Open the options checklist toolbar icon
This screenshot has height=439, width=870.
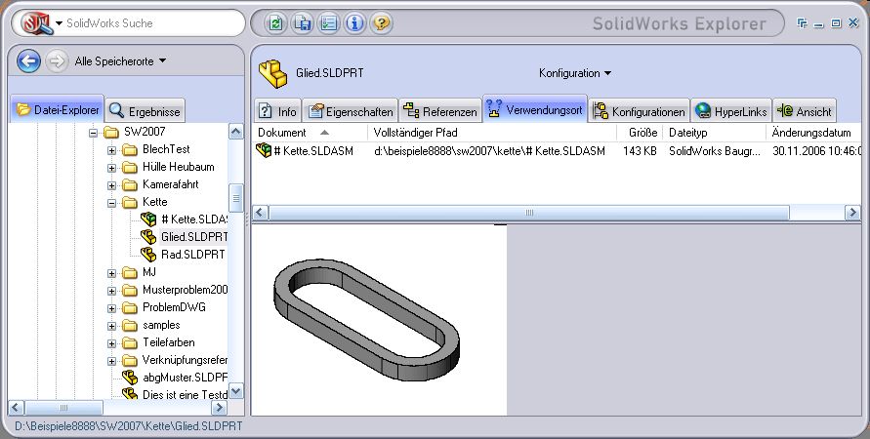click(328, 23)
